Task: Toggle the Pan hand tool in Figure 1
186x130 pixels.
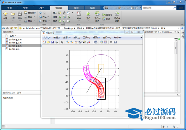Action: [x=76, y=42]
